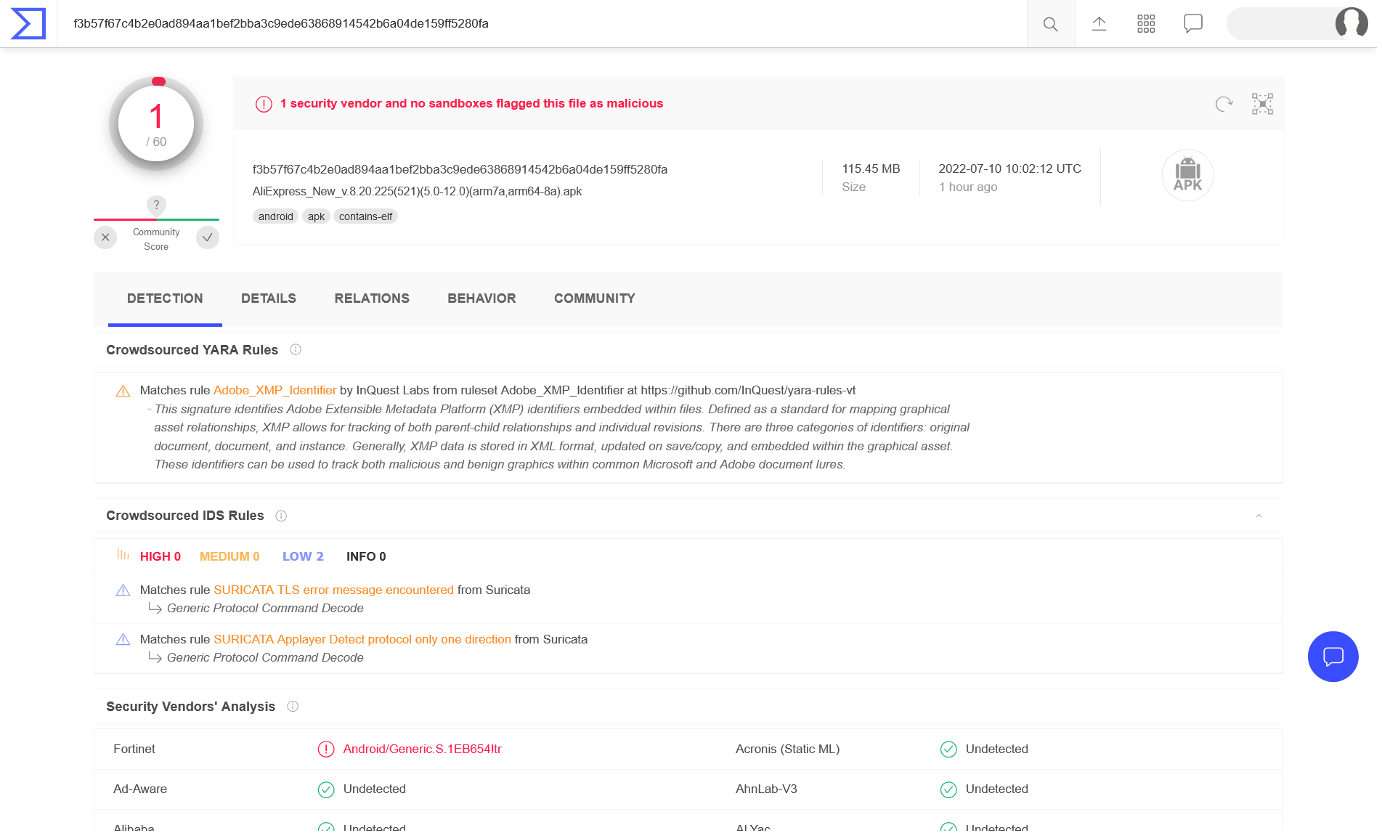
Task: Filter IDS rules by LOW 2
Action: [x=303, y=557]
